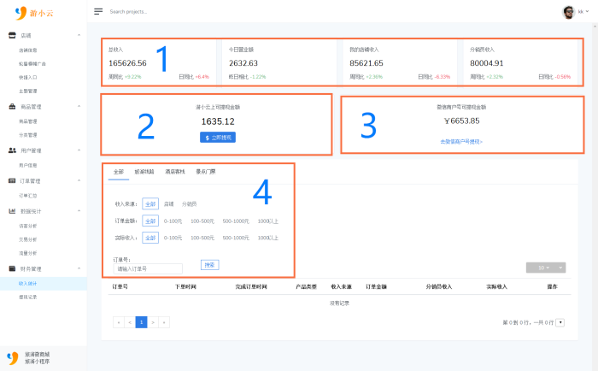The image size is (598, 371).
Task: Select 店铺 under 收入来源 filter
Action: [168, 204]
